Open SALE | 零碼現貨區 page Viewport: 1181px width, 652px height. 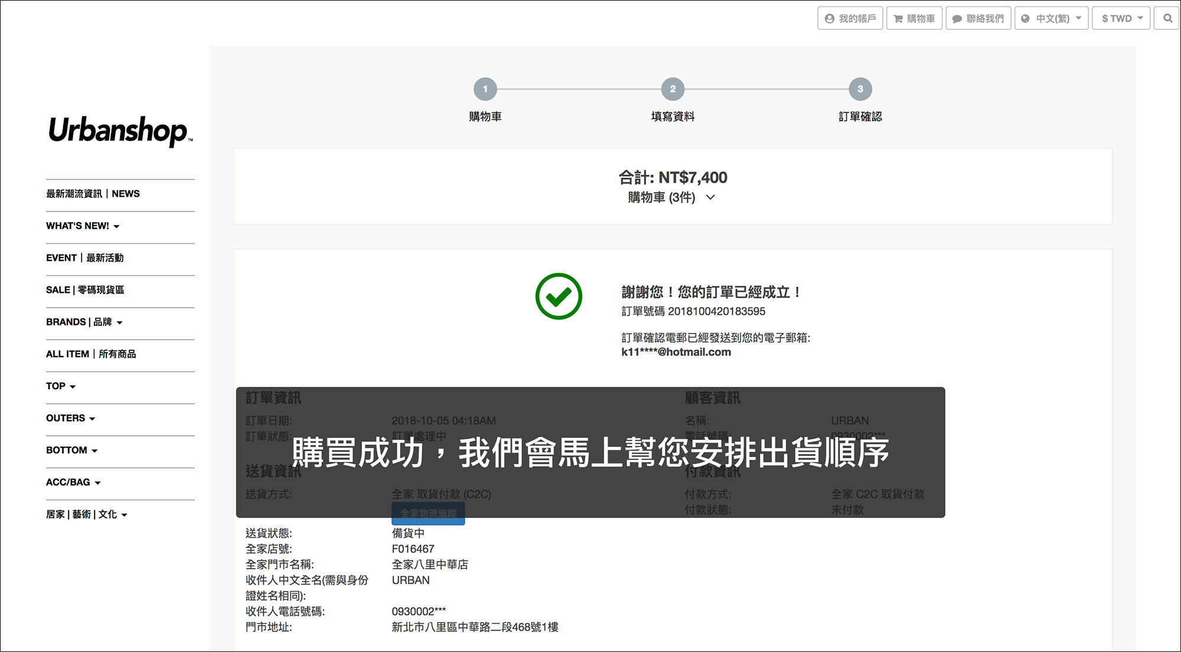(85, 290)
